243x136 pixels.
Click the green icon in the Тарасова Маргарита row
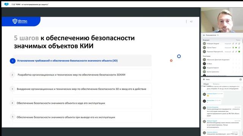click(239, 52)
